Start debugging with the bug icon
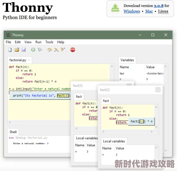177x171 pixels. tap(40, 50)
